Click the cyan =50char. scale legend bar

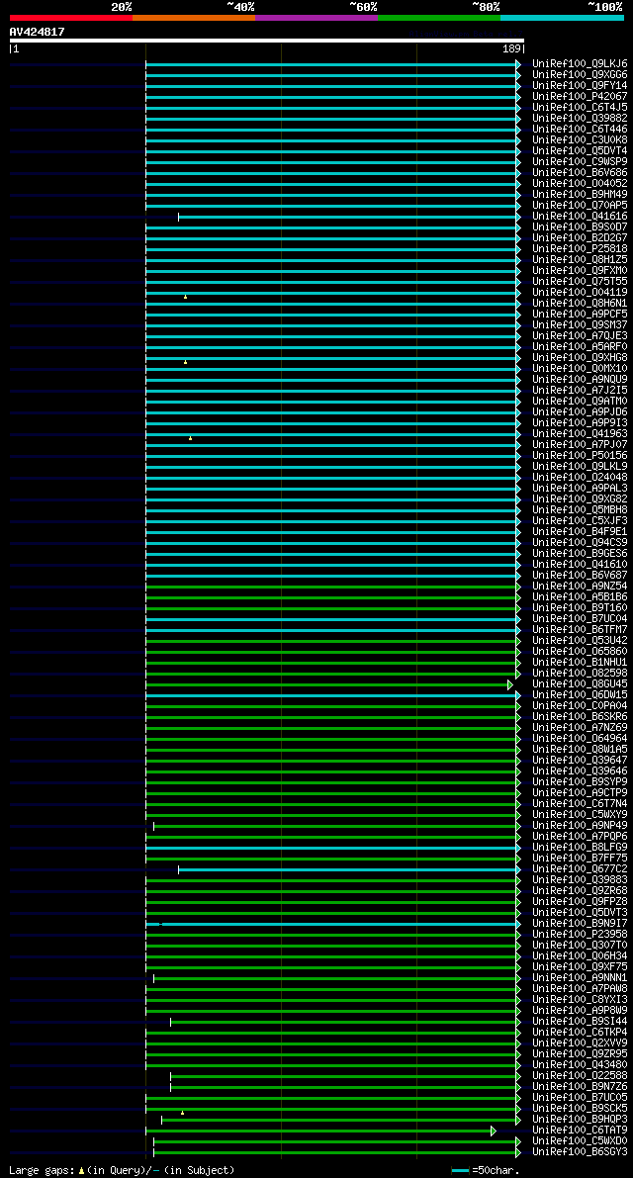(460, 1170)
